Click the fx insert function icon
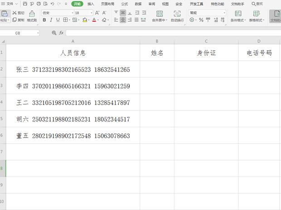Image resolution: width=281 pixels, height=210 pixels. 61,33
